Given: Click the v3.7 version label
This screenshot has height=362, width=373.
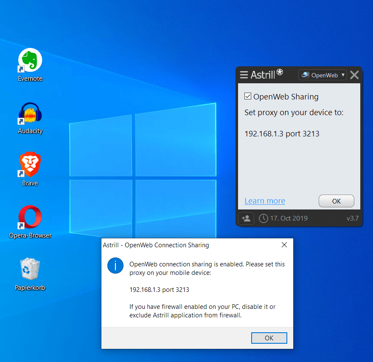Looking at the screenshot, I should [x=353, y=218].
